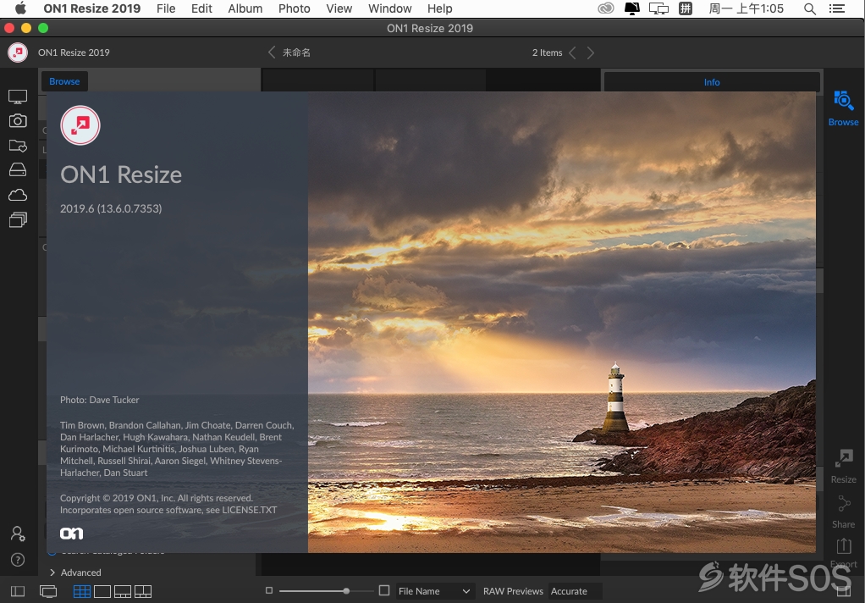Click the version text 2019.6 (13.6.0.7353)

click(x=111, y=208)
